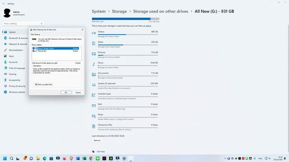Open the Music storage category icon
Image resolution: width=289 pixels, height=162 pixels.
coord(93,64)
